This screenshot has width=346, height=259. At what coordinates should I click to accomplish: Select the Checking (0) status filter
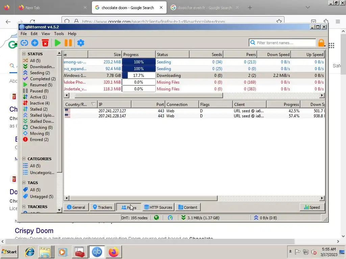click(x=38, y=127)
